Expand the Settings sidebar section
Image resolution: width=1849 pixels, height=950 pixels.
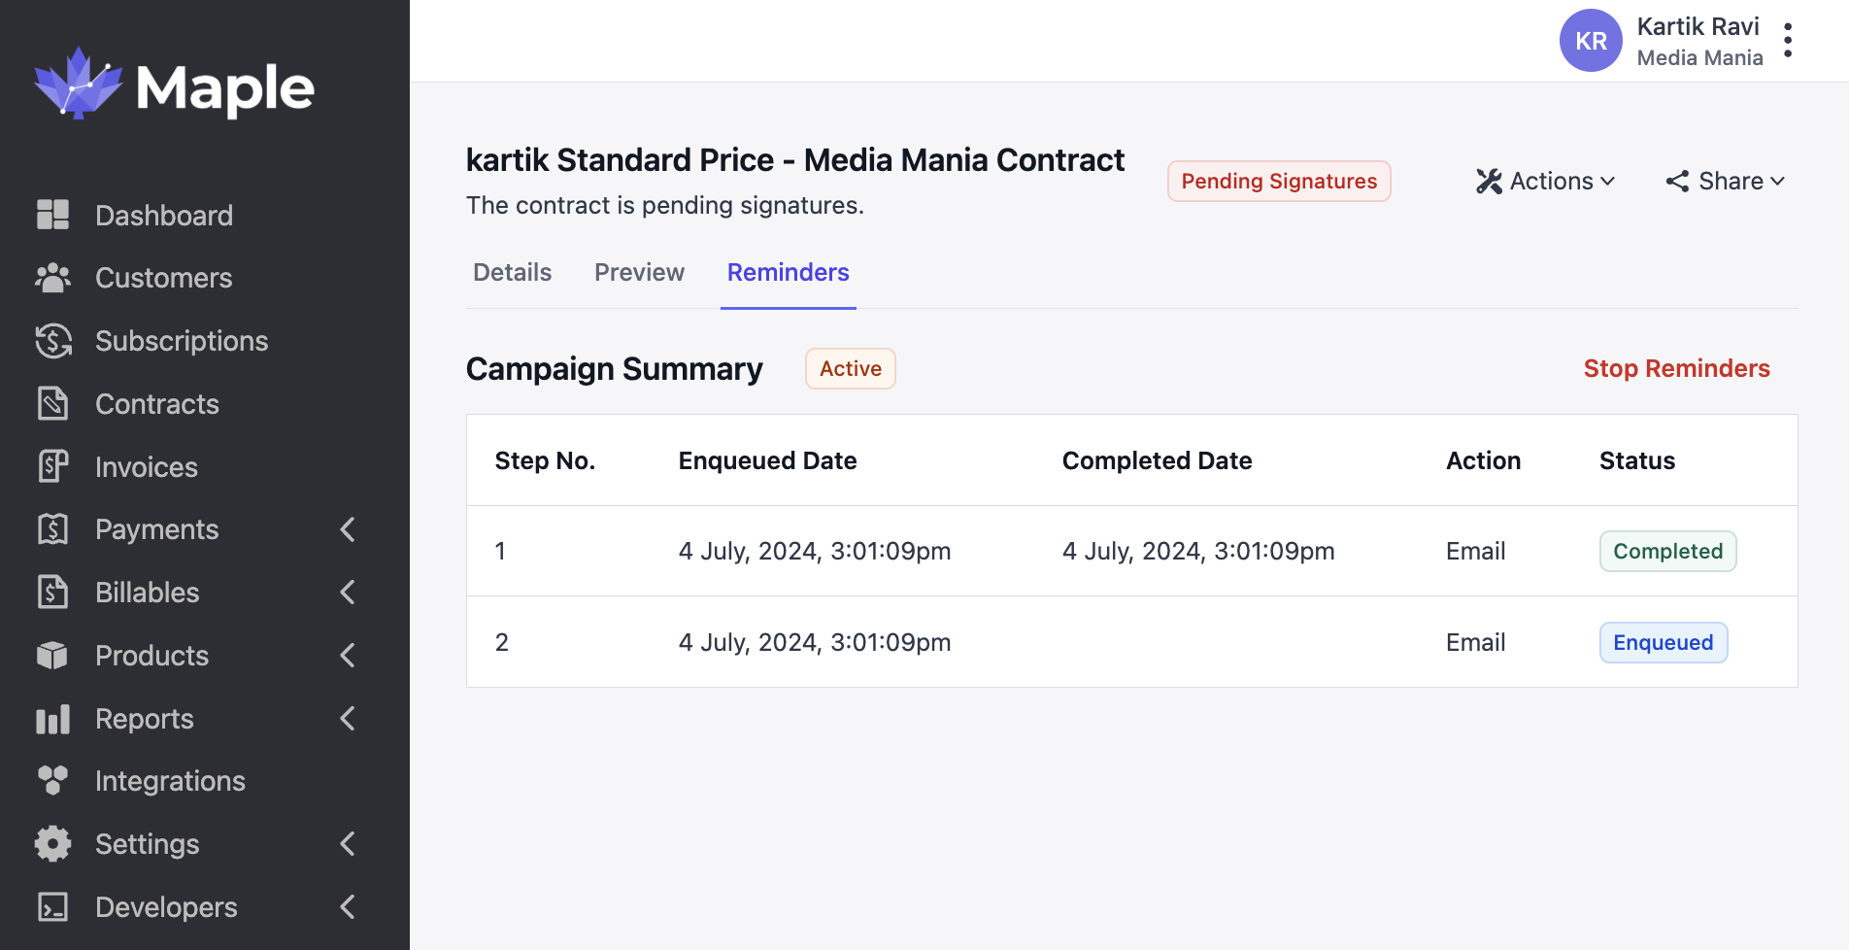(x=348, y=844)
